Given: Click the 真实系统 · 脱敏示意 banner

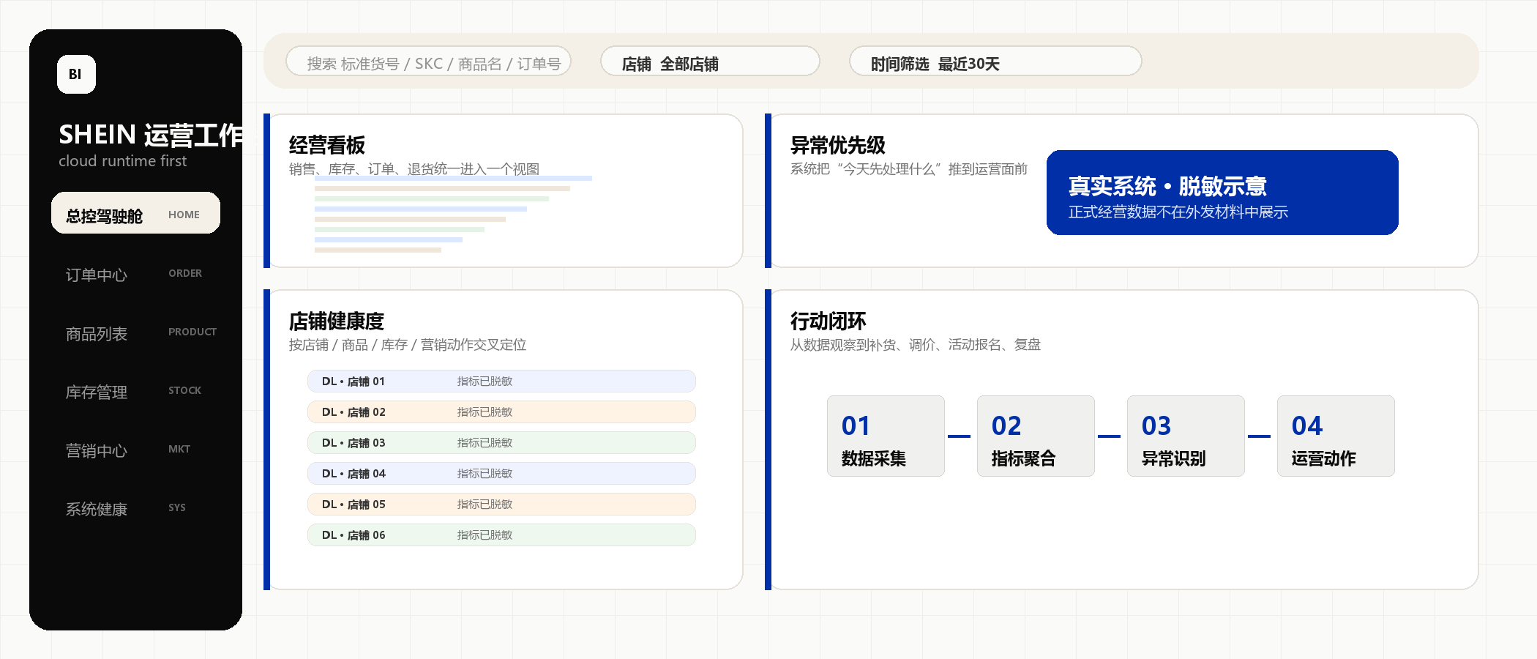Looking at the screenshot, I should [x=1222, y=193].
